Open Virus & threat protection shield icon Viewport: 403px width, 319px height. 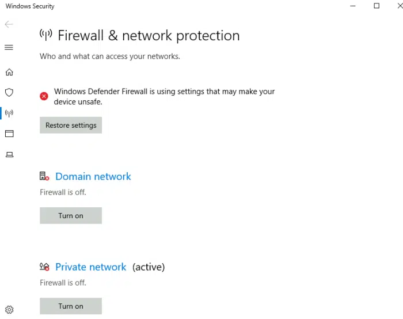point(9,92)
